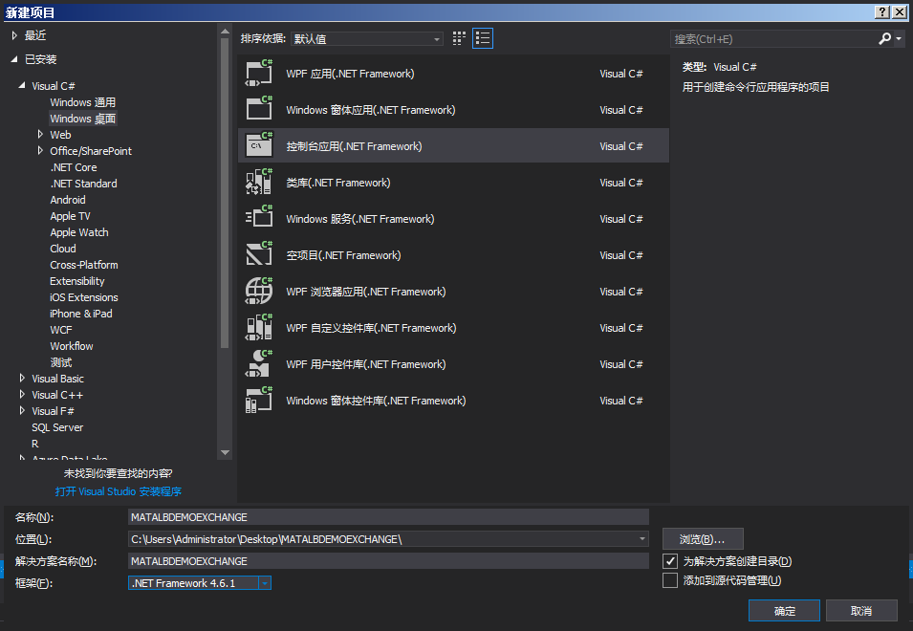913x631 pixels.
Task: Click the WPF 自定义控件库 icon
Action: point(259,328)
